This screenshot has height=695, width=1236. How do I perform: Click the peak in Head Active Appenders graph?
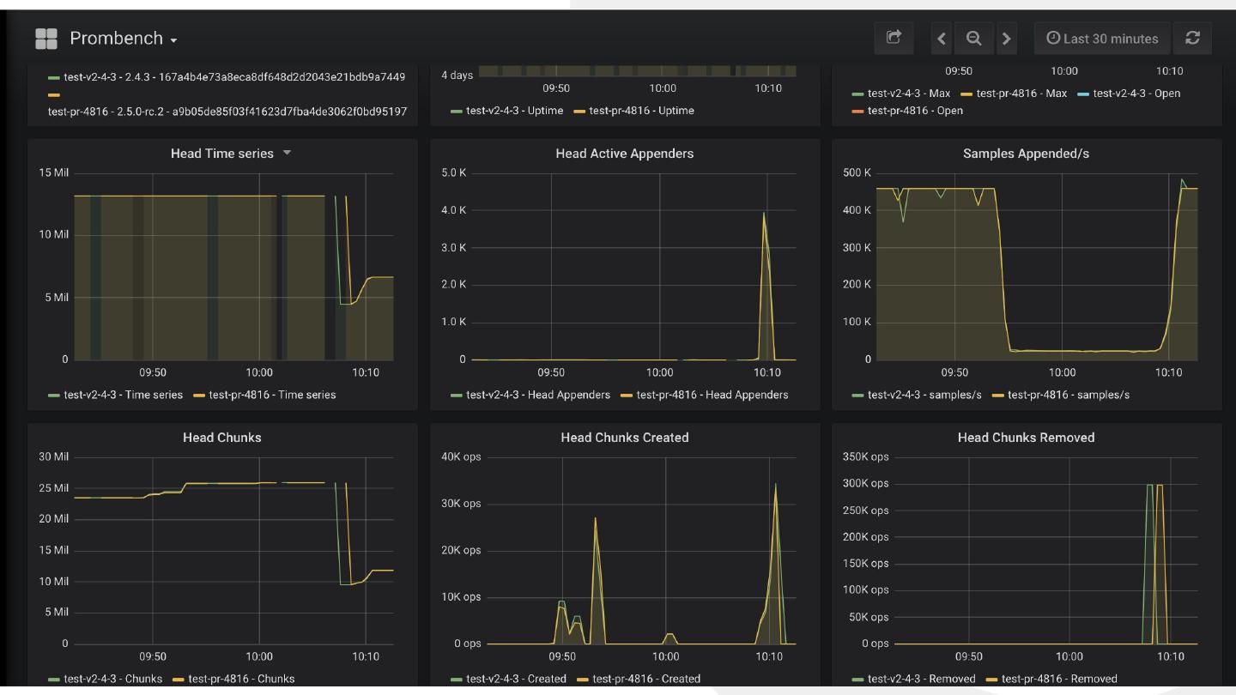tap(763, 214)
